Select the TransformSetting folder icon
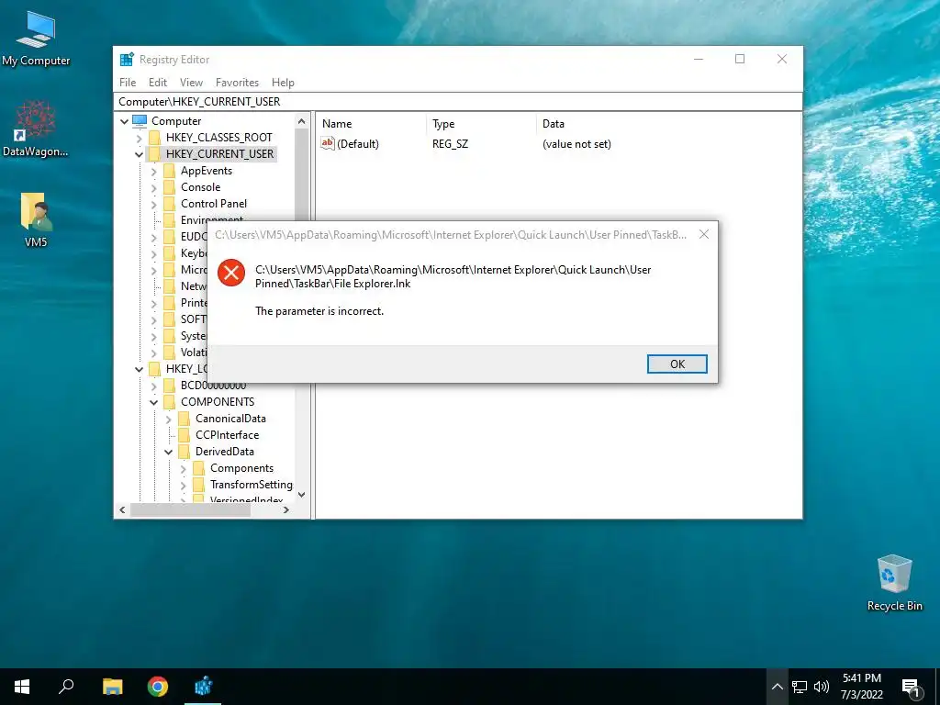 tap(199, 485)
